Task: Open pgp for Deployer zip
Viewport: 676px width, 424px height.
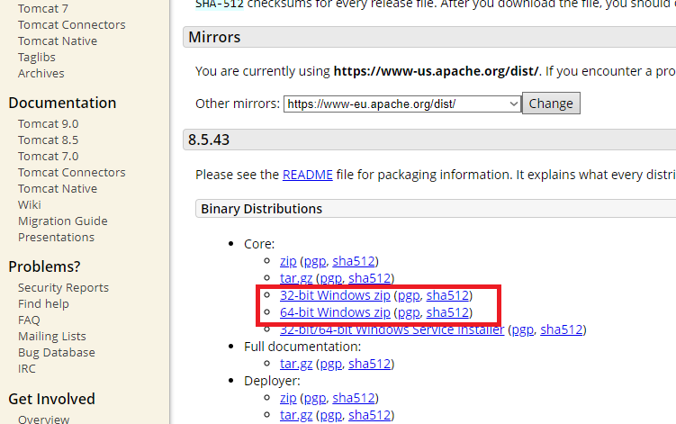Action: coord(315,398)
